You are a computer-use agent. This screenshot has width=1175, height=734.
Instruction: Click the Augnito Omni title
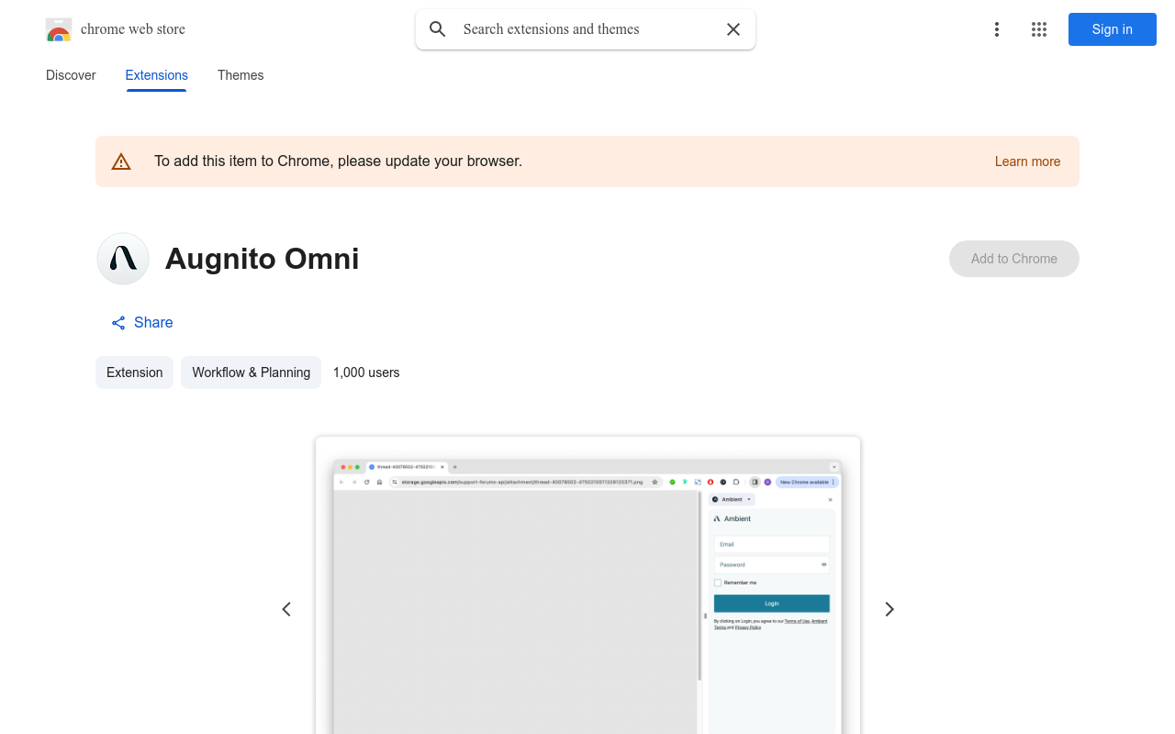tap(262, 259)
